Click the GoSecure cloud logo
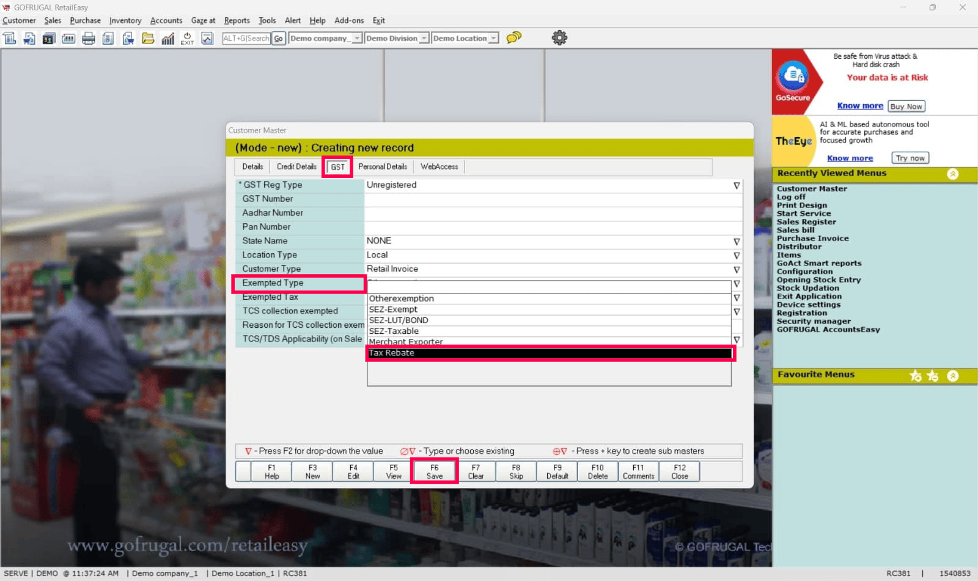The width and height of the screenshot is (978, 581). (793, 78)
